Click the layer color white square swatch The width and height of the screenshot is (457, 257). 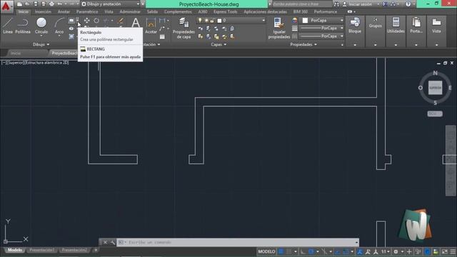coord(219,21)
